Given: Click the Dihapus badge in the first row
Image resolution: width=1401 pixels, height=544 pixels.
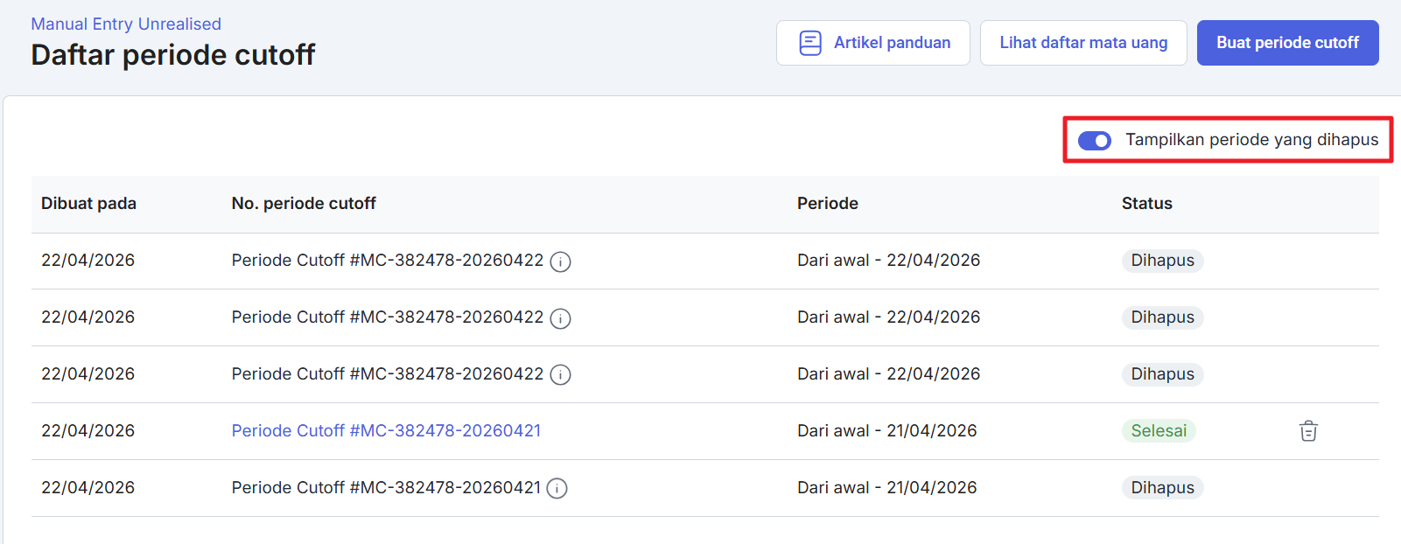Looking at the screenshot, I should click(1162, 261).
